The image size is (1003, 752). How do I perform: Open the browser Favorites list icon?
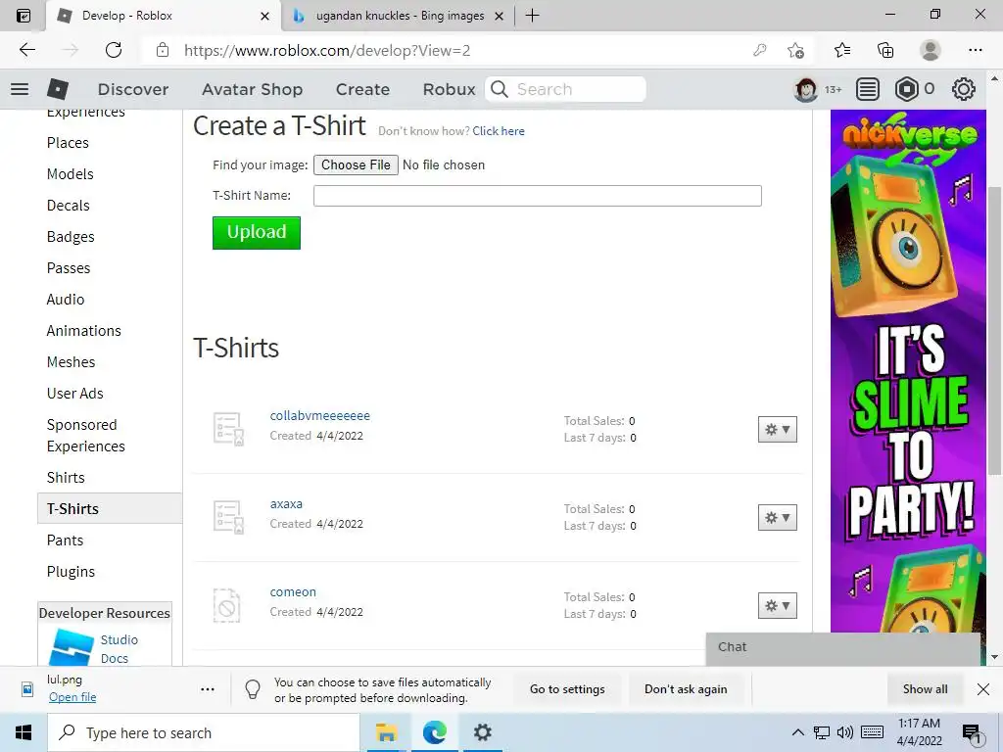point(842,50)
